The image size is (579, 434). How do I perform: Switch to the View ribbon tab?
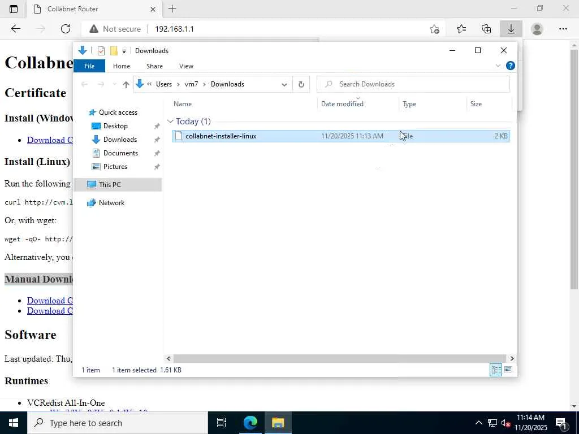pos(186,66)
